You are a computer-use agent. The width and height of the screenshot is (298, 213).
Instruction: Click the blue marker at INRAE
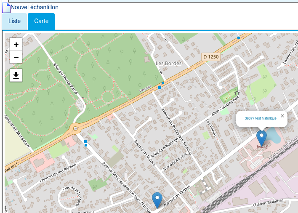click(262, 137)
